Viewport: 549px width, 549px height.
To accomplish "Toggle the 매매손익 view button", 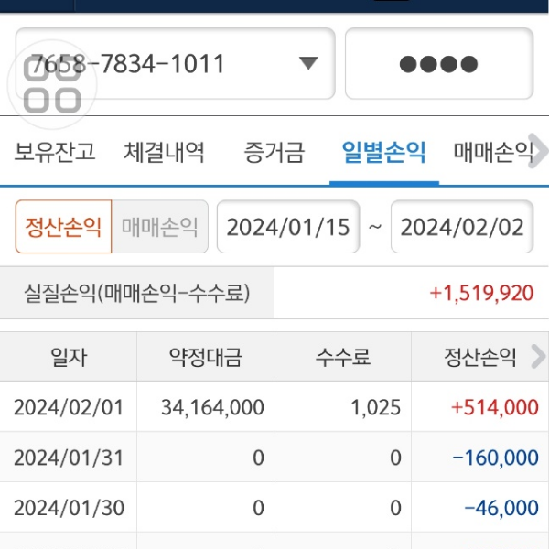I will tap(160, 227).
